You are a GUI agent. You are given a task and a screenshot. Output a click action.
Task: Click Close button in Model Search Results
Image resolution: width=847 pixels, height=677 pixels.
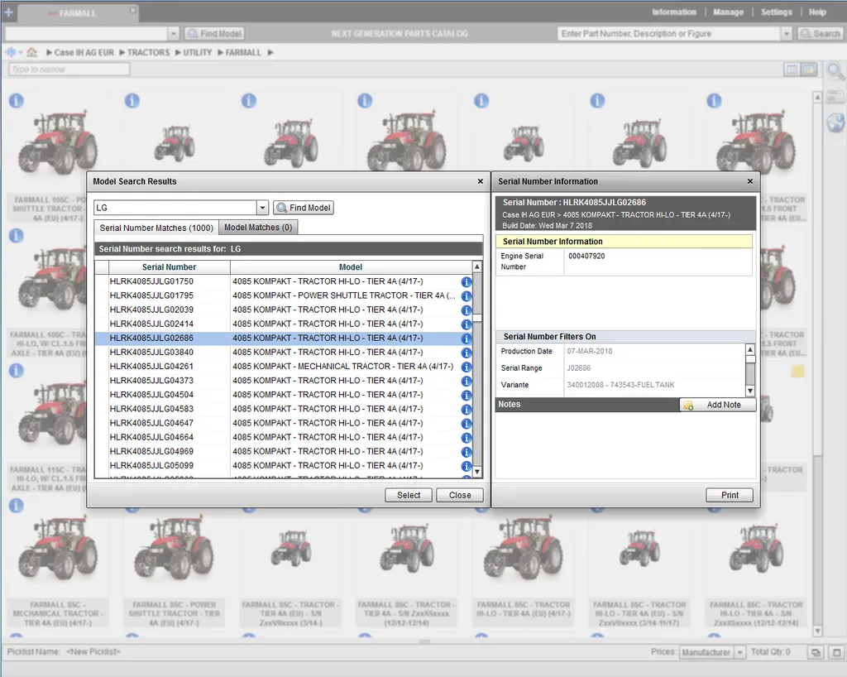click(x=460, y=495)
